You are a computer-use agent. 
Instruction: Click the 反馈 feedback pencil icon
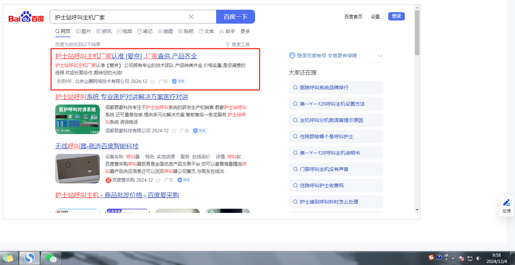tap(507, 202)
